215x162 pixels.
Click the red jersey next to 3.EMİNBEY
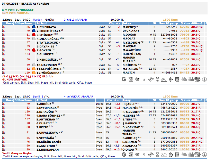click(34, 35)
